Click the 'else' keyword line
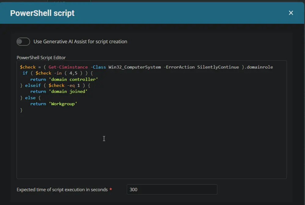Viewport: 305px width, 205px height. click(x=30, y=98)
